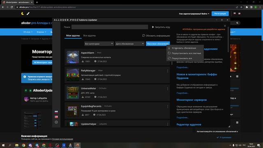The width and height of the screenshot is (263, 148).
Task: Open options menu for EquipInBagPercents addon
Action: pyautogui.click(x=168, y=106)
